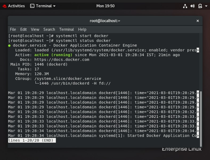This screenshot has height=160, width=210.
Task: Open the Activities overview
Action: (14, 6)
